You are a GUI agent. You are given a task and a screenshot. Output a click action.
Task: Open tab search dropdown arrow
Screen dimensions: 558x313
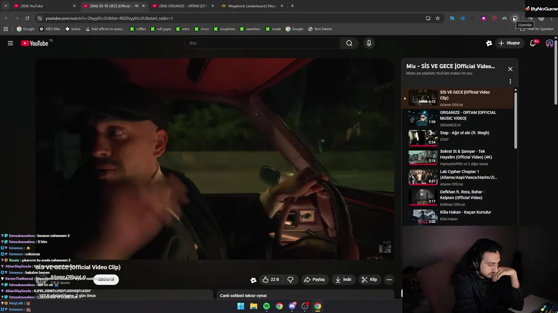[6, 6]
